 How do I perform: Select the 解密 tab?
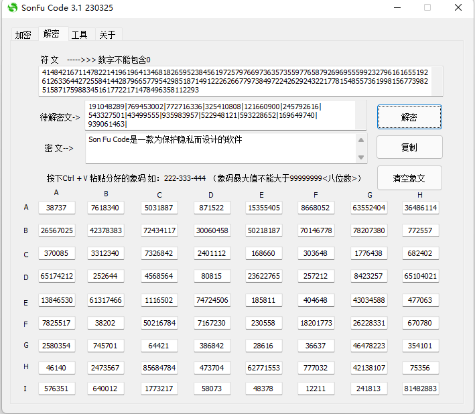click(x=52, y=34)
